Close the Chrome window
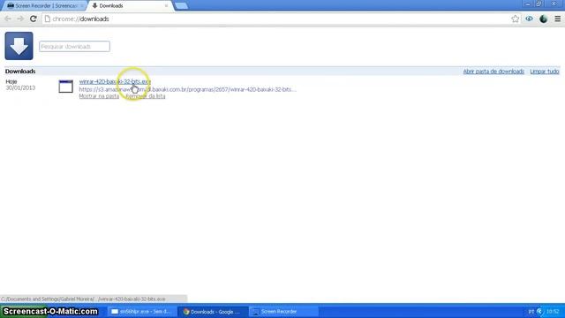Screen dimensions: 565x318 point(554,4)
